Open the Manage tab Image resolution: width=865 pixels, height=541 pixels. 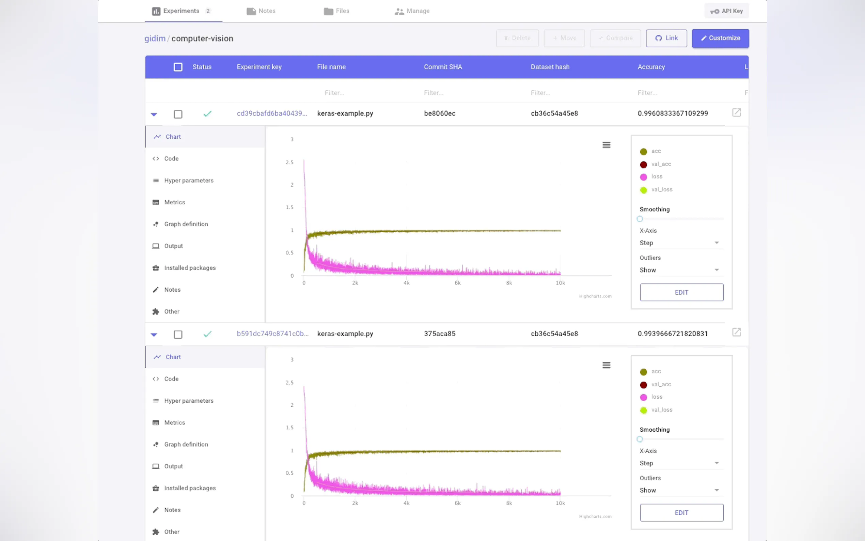pyautogui.click(x=412, y=11)
